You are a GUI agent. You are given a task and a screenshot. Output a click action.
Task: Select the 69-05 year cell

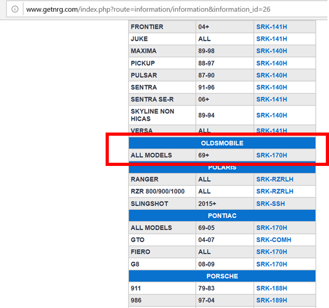(x=224, y=228)
